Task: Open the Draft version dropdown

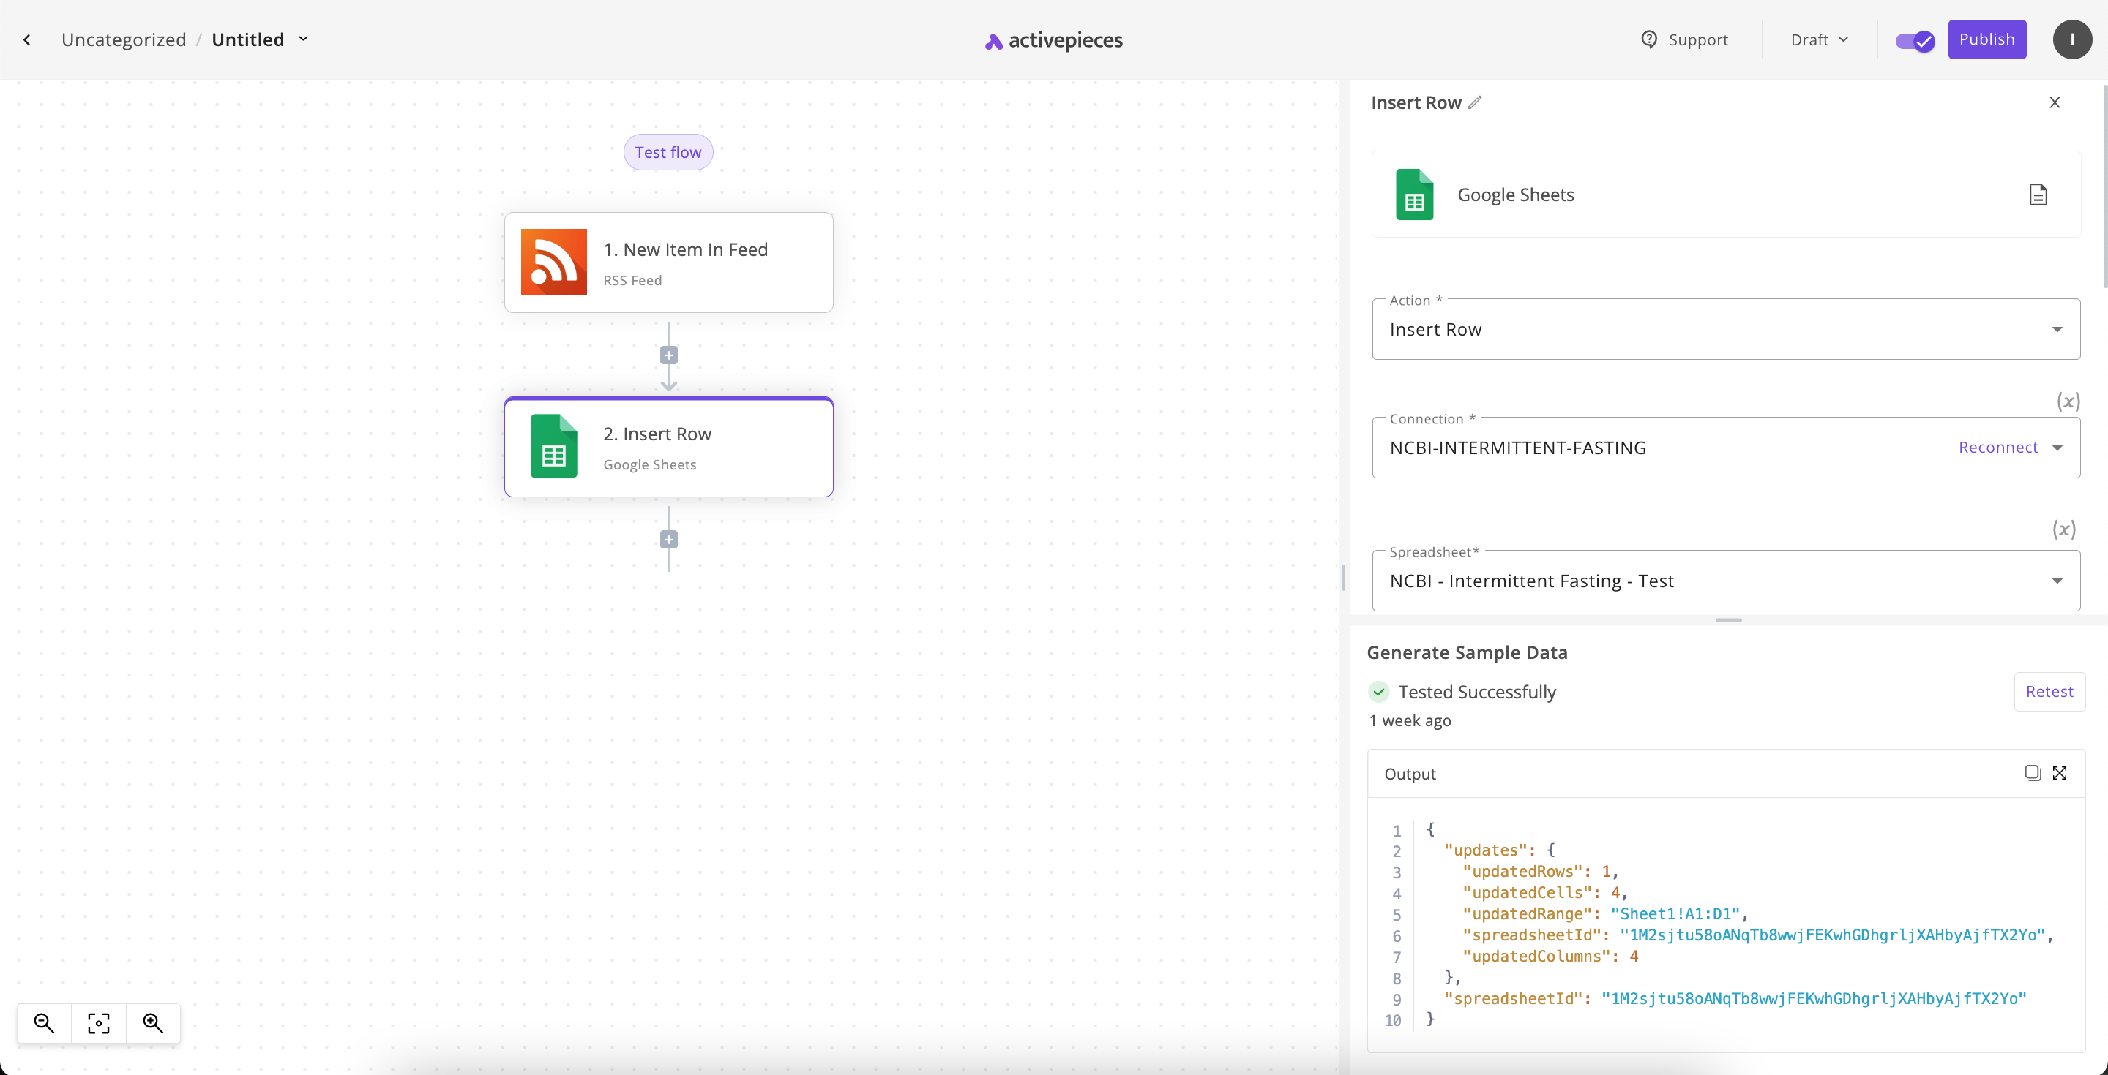Action: [1819, 39]
